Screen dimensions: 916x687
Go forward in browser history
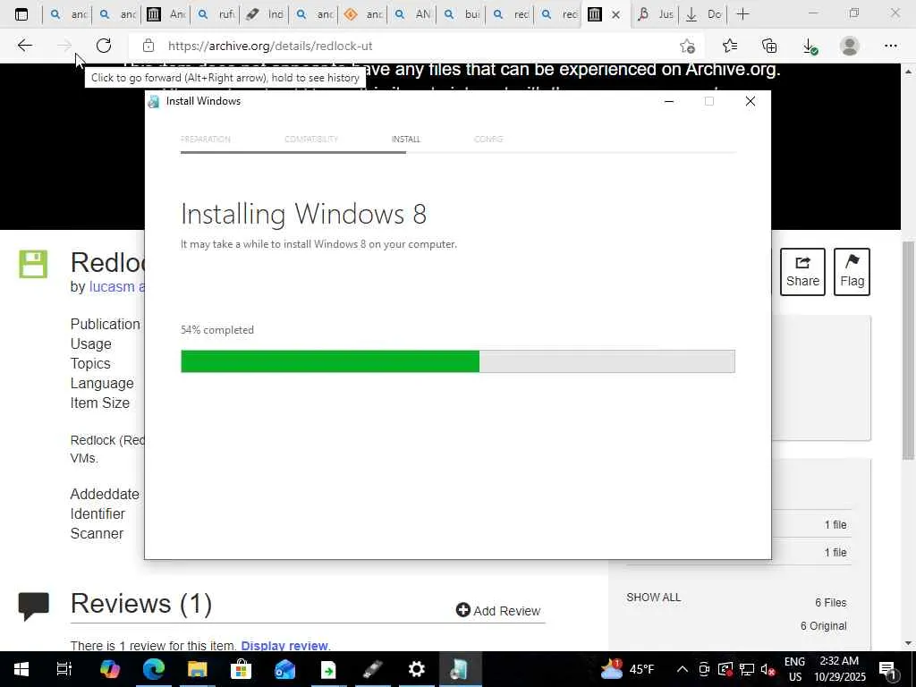tap(64, 46)
